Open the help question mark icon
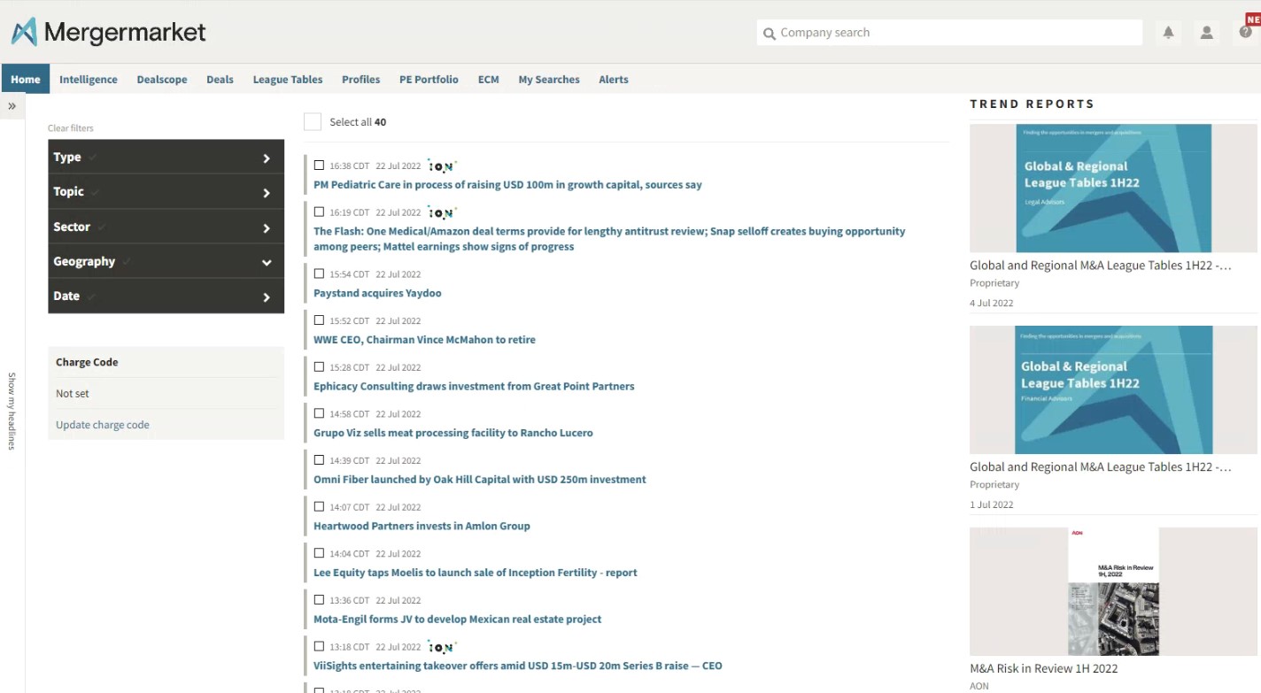 1246,33
